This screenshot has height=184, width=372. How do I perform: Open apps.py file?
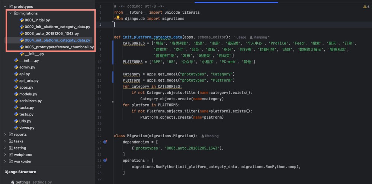coord(26,88)
